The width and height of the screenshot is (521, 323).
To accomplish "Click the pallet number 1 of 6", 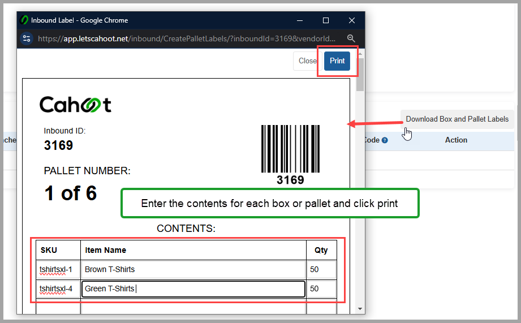I will [71, 193].
